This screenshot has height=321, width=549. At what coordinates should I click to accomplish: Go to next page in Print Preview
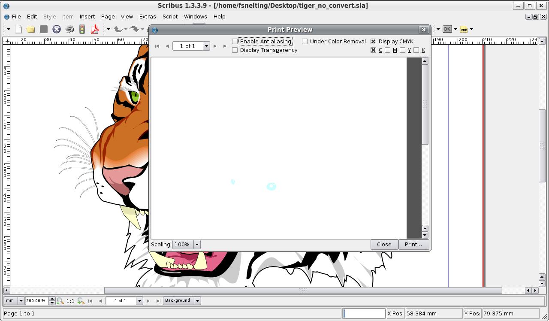pyautogui.click(x=215, y=46)
